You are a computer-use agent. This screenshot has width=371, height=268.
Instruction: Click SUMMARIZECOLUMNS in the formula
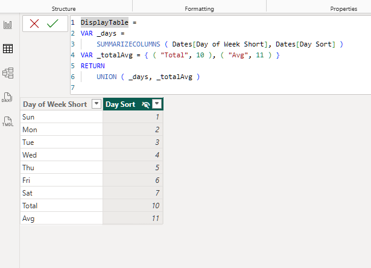tap(128, 44)
